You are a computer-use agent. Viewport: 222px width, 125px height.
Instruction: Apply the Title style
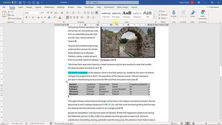(x=147, y=14)
